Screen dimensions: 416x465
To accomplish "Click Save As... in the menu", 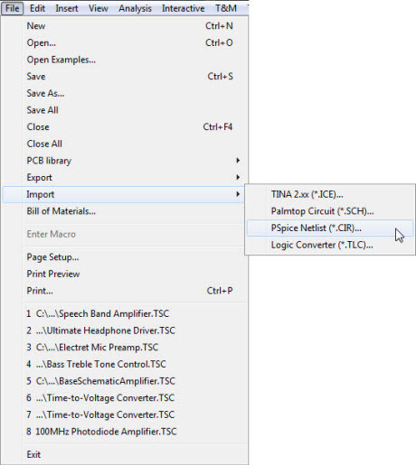I will point(125,93).
